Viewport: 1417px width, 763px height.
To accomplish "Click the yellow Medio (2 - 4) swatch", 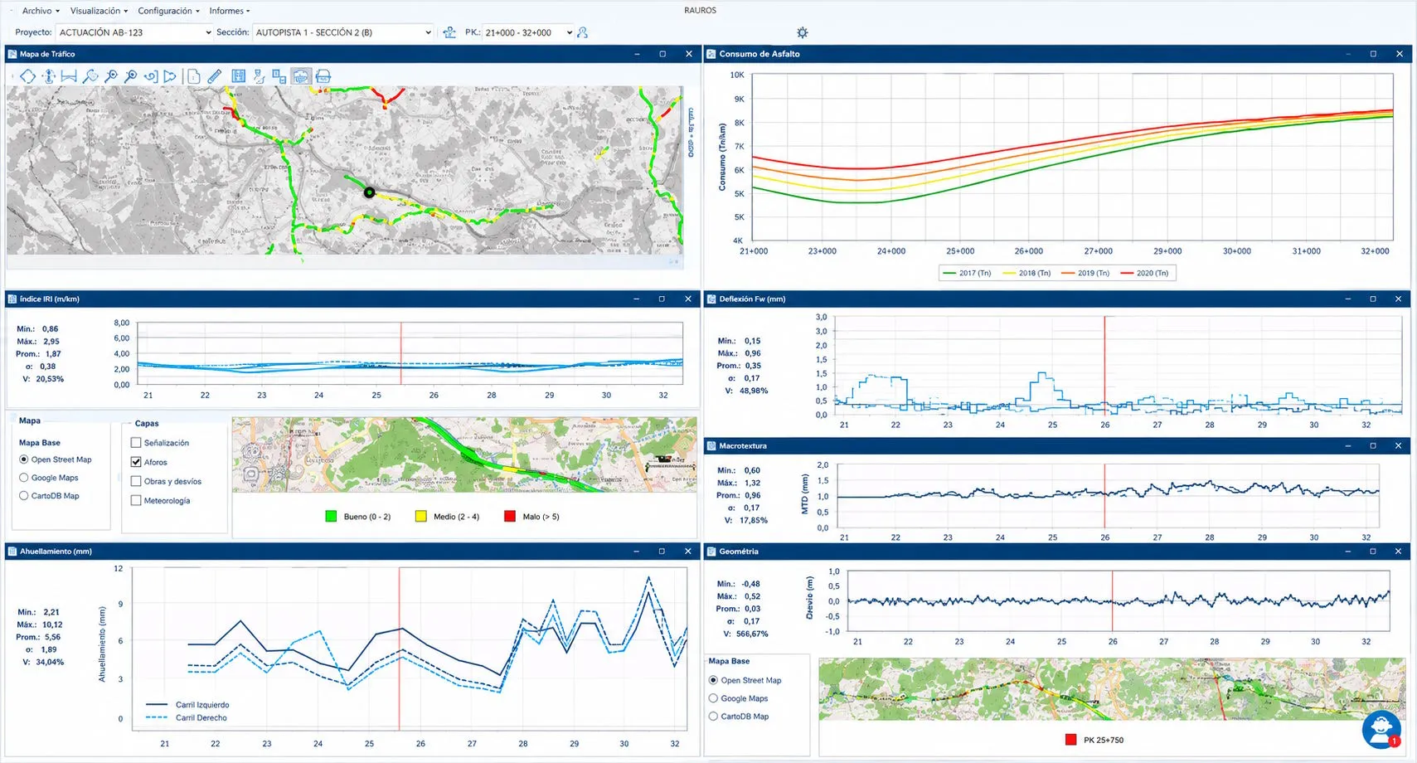I will point(420,517).
